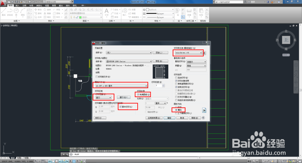
Task: Open the monochrome.ctb plot style dropdown
Action: pyautogui.click(x=188, y=53)
